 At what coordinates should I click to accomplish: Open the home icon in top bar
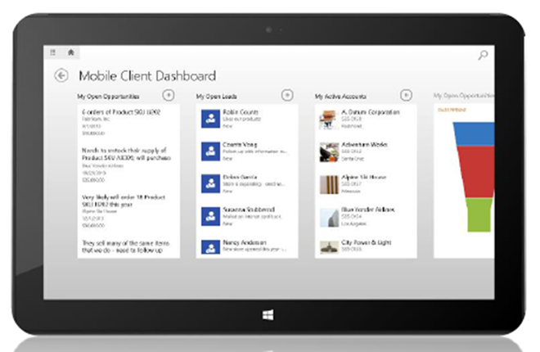click(x=71, y=52)
